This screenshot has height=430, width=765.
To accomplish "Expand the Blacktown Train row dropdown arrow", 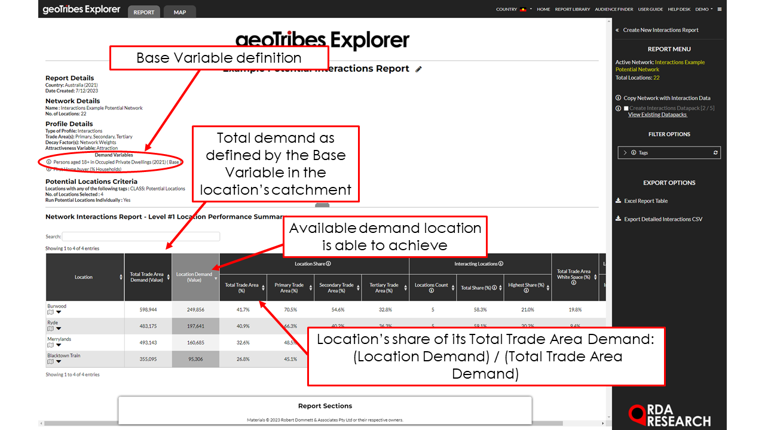I will [59, 361].
